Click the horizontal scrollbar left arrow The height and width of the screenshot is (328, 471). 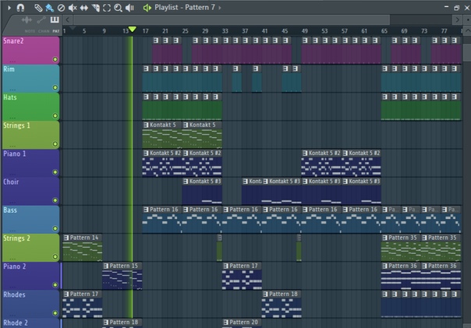click(68, 20)
